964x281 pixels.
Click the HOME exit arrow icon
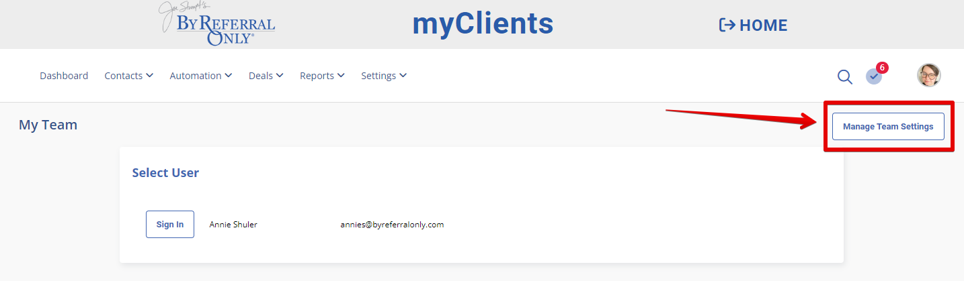[x=727, y=25]
